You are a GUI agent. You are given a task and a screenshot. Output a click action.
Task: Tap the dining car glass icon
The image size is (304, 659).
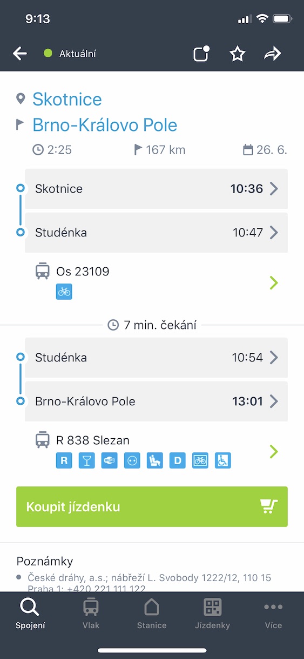click(x=86, y=461)
